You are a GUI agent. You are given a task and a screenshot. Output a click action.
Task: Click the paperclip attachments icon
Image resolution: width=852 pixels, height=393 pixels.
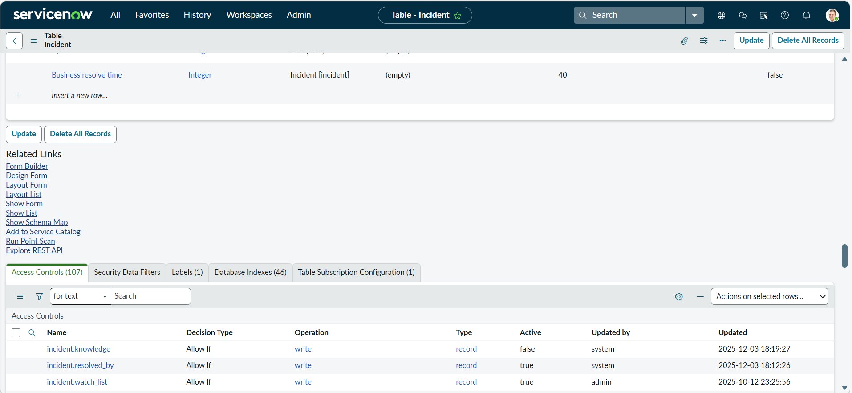(684, 41)
